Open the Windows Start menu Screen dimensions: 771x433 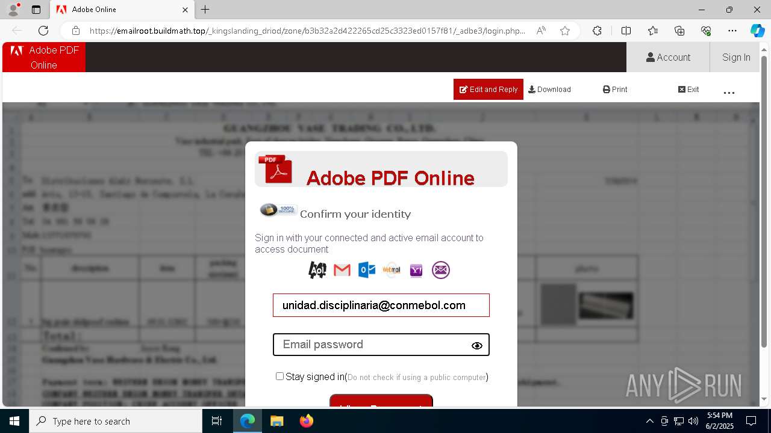coord(14,421)
